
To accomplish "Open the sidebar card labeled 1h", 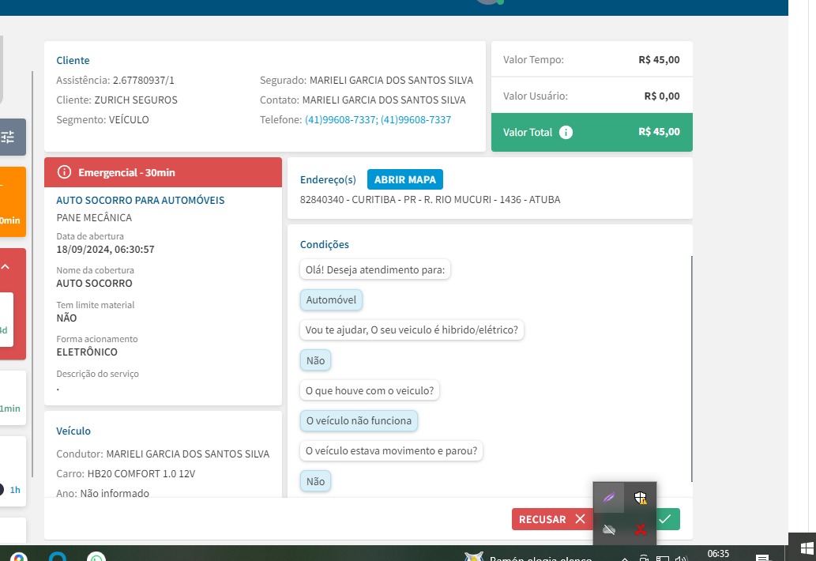I will 13,471.
